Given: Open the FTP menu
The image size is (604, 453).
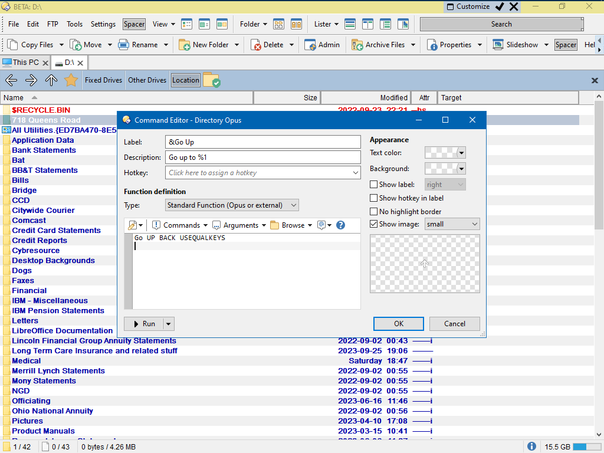Looking at the screenshot, I should click(x=52, y=24).
